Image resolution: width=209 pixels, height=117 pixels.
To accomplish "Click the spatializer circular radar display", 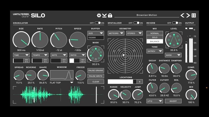I will pyautogui.click(x=125, y=56).
